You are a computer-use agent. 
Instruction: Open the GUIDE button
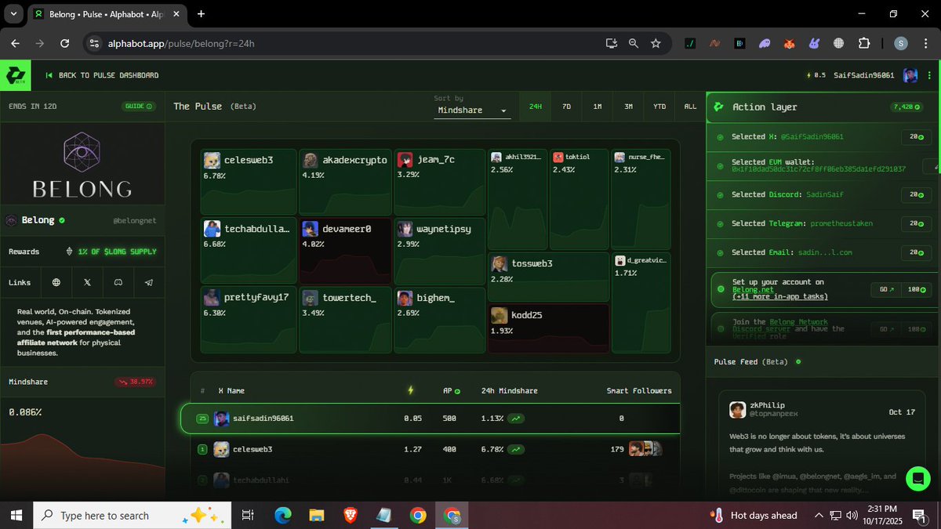139,106
